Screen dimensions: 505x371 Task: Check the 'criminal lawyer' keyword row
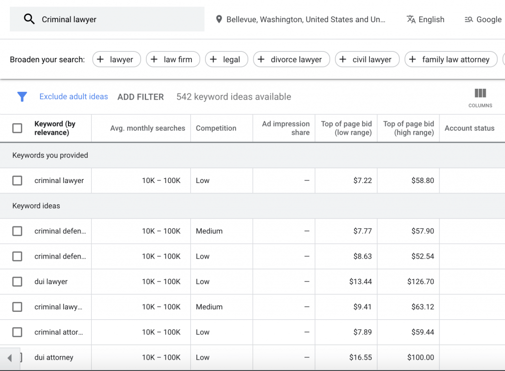tap(17, 181)
